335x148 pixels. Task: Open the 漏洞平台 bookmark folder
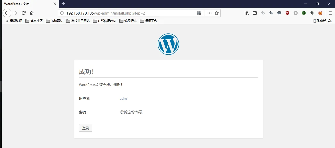[148, 21]
